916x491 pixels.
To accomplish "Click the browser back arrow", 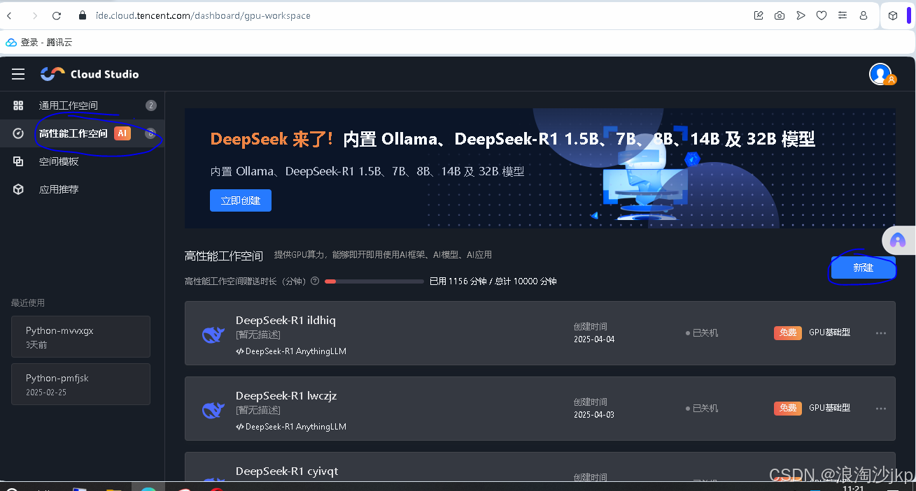I will click(x=10, y=15).
